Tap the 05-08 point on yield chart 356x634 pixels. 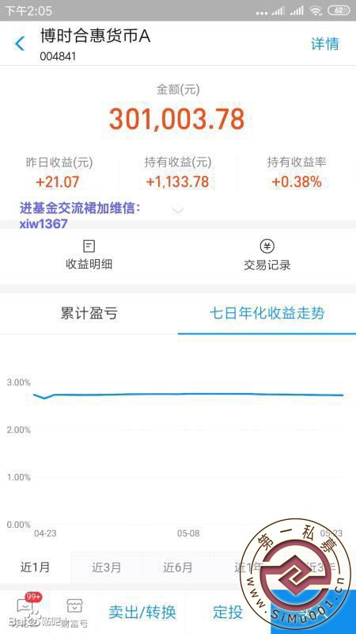click(x=188, y=393)
